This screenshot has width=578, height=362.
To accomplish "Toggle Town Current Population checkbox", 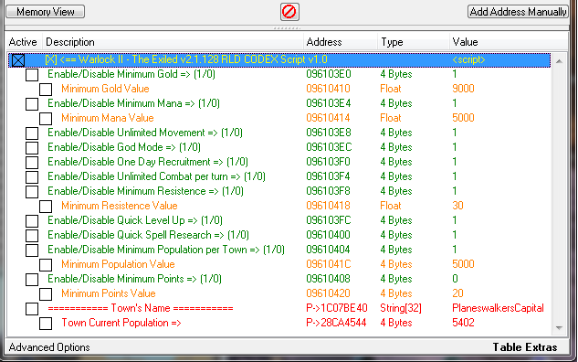I will tap(46, 324).
